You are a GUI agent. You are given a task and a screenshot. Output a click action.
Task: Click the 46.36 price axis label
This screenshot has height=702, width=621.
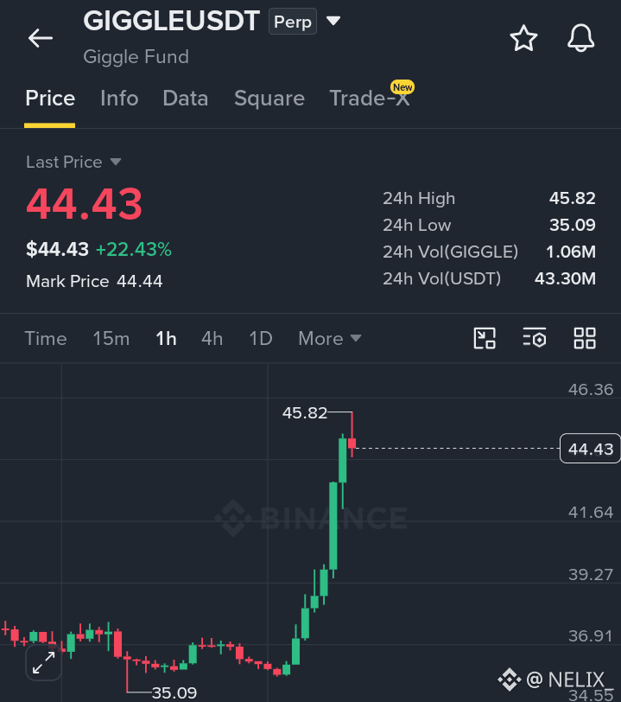(591, 390)
